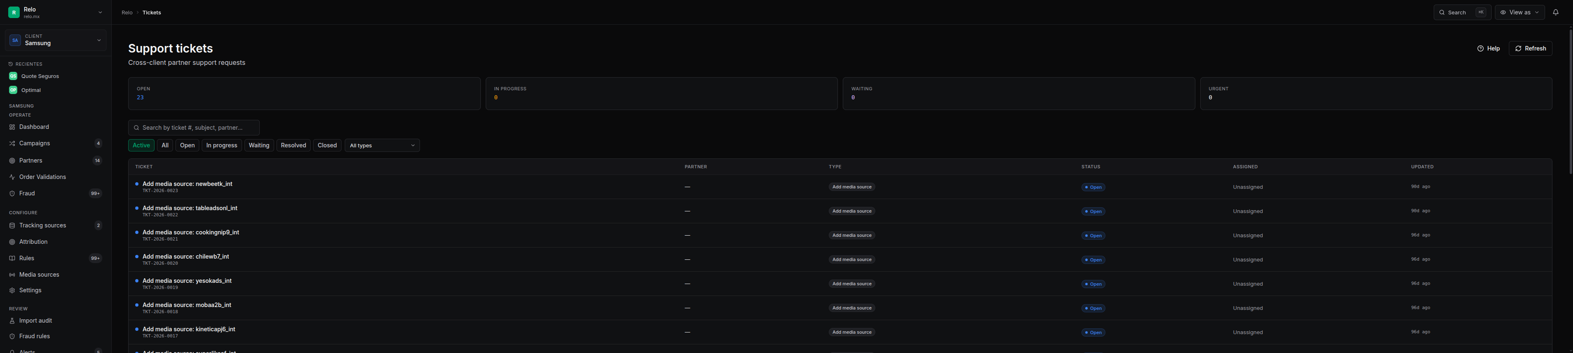Expand the Relo workspace switcher chevron
This screenshot has height=353, width=1573.
pyautogui.click(x=100, y=12)
